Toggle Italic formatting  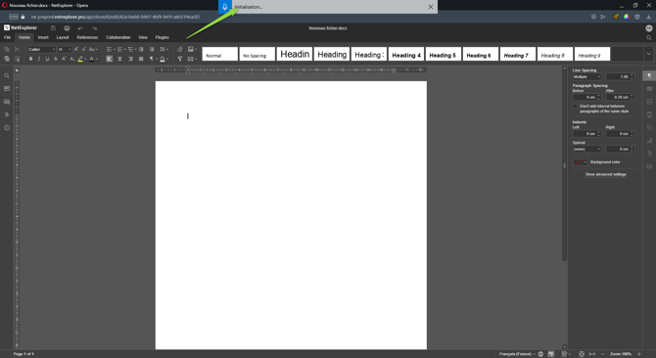[x=39, y=59]
